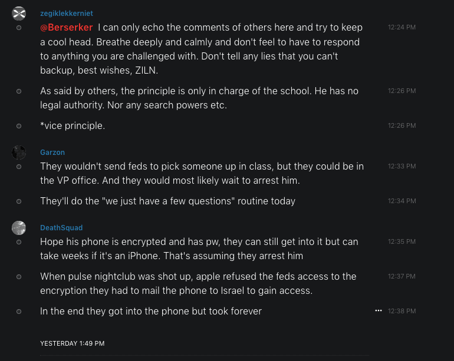Open zegiklekkerniet username link
This screenshot has height=361, width=454.
[67, 14]
